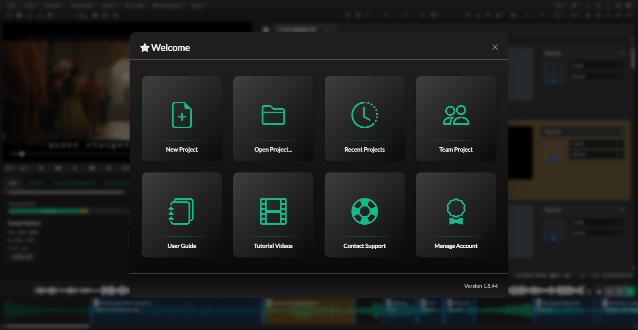638x330 pixels.
Task: Click the star icon beside Welcome
Action: coord(145,48)
